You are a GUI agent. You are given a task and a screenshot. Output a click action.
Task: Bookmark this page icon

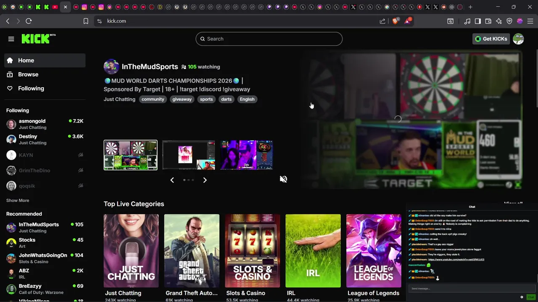[86, 21]
